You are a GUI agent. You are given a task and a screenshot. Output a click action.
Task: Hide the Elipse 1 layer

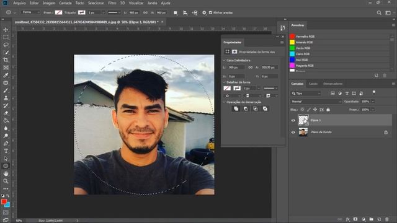tap(293, 120)
